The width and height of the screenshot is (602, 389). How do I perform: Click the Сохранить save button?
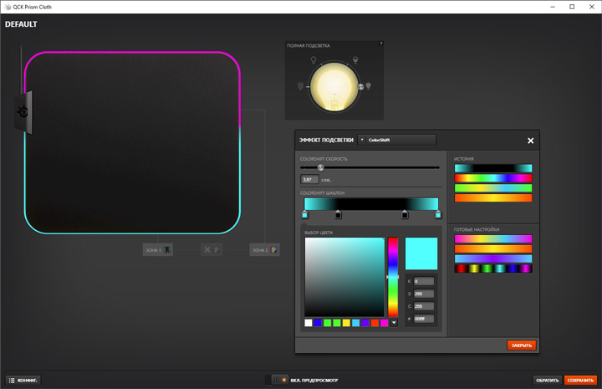pos(580,380)
